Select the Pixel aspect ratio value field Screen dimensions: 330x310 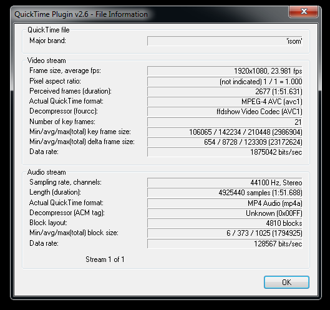click(x=225, y=81)
